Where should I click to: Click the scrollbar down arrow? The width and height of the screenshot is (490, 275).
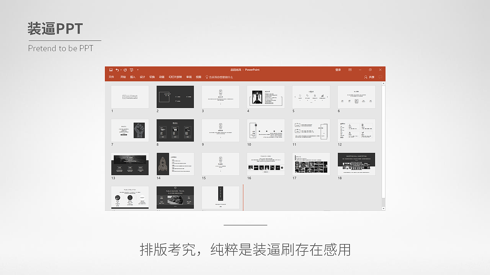click(383, 208)
